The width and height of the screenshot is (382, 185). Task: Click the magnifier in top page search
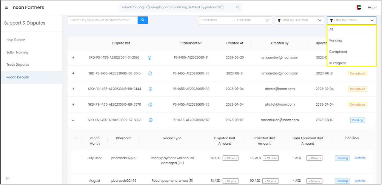[238, 7]
